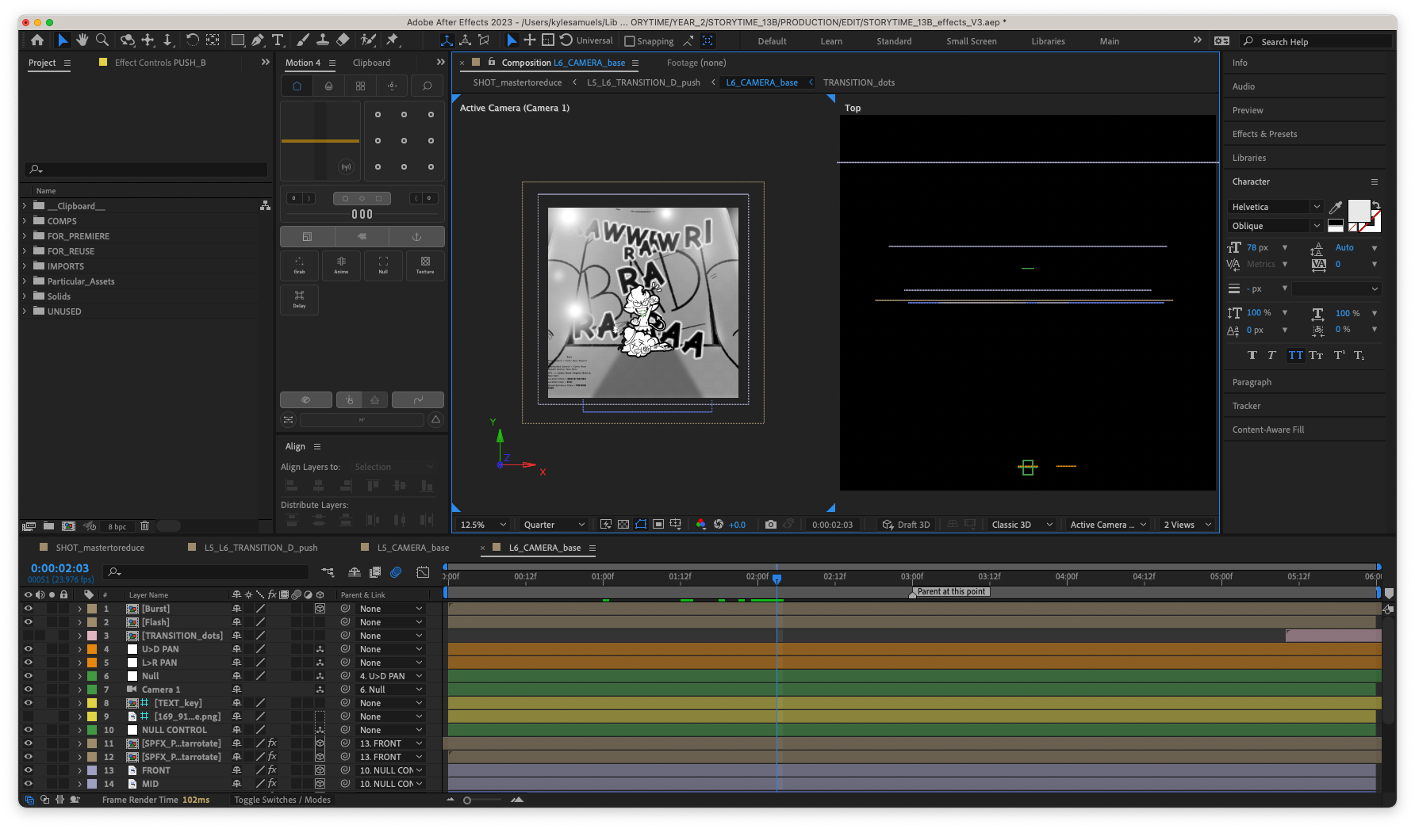Image resolution: width=1415 pixels, height=829 pixels.
Task: Switch to the Clipboard tab
Action: (x=371, y=63)
